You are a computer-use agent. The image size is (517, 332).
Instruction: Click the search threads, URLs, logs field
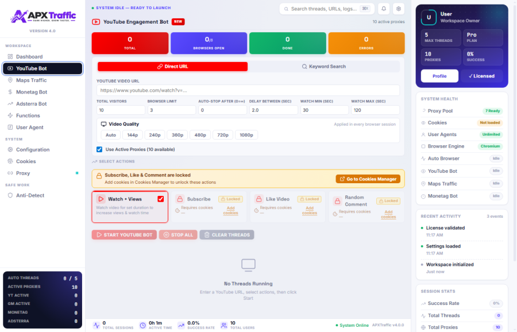(x=327, y=9)
